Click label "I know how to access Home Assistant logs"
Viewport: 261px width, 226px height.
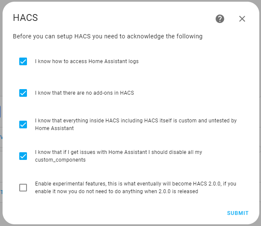point(86,61)
